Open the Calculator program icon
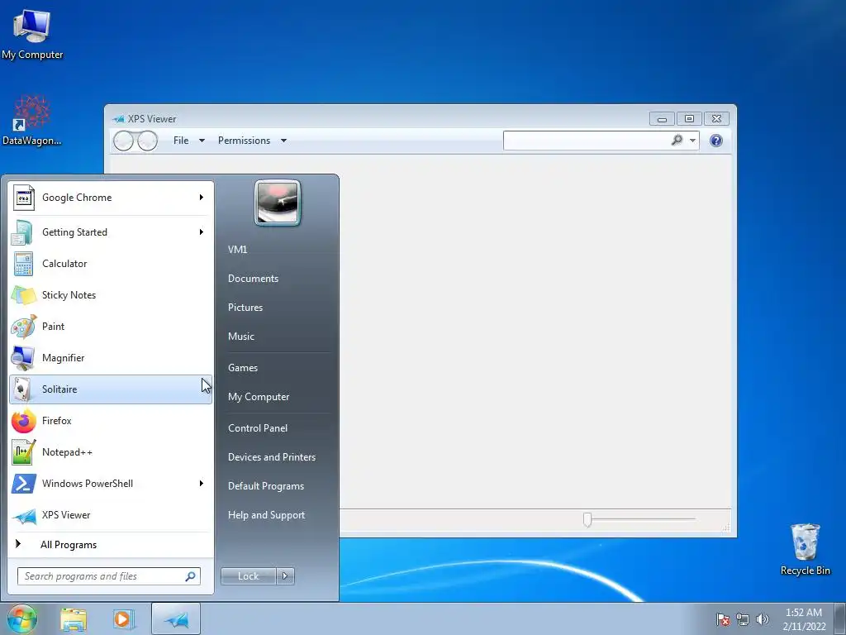The height and width of the screenshot is (635, 846). (23, 264)
